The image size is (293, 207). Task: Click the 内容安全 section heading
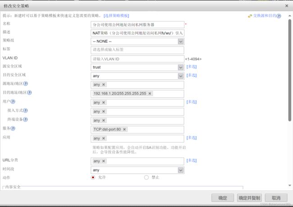[13, 187]
